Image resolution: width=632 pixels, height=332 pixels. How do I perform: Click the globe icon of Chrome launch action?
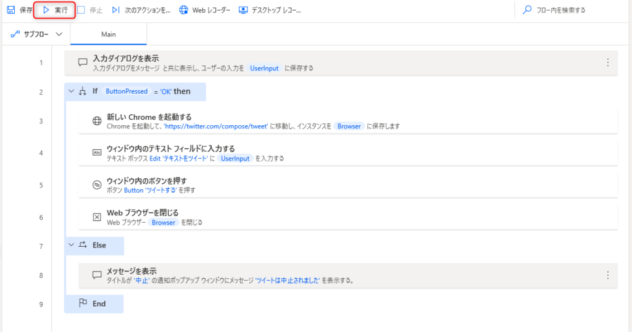tap(97, 121)
